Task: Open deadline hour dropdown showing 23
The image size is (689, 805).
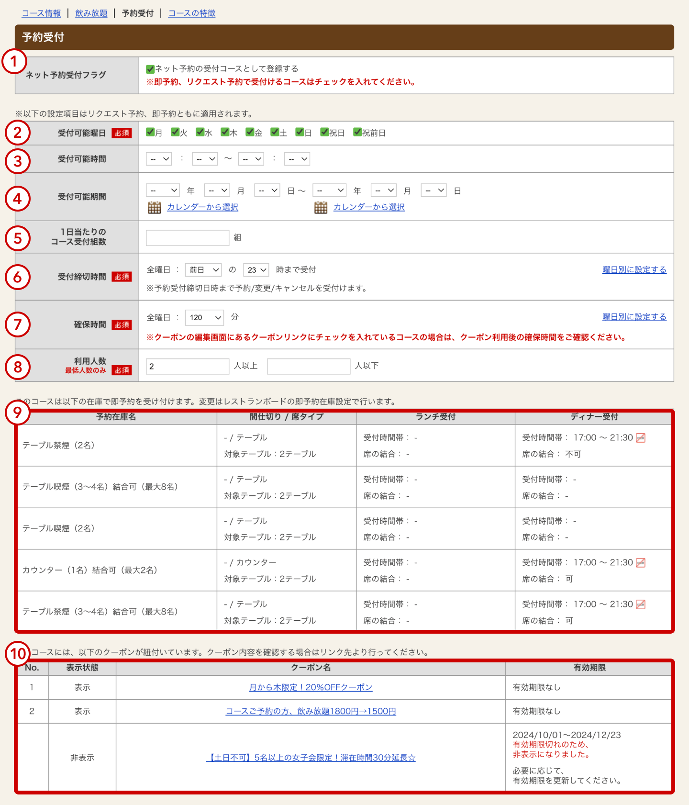Action: click(x=256, y=270)
